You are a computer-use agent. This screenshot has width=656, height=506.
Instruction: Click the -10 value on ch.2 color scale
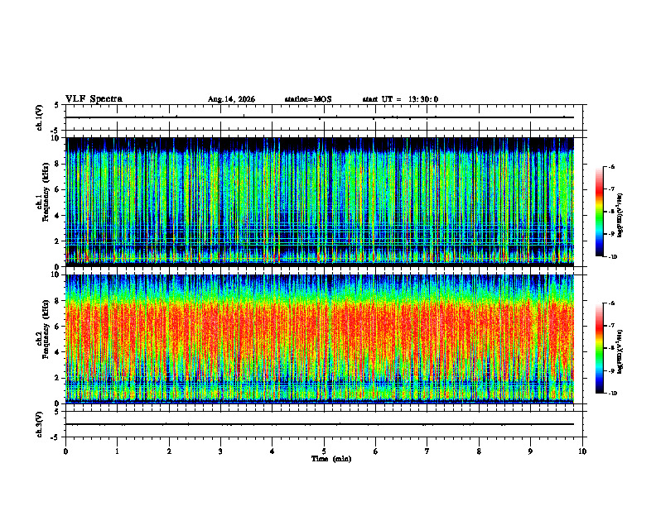point(612,394)
